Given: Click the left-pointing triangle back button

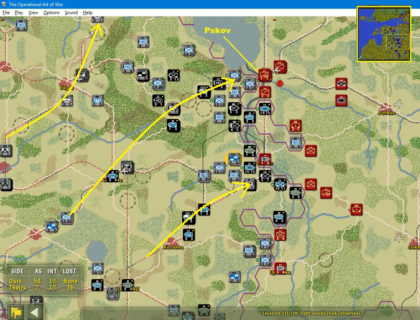Looking at the screenshot, I should click(x=34, y=312).
